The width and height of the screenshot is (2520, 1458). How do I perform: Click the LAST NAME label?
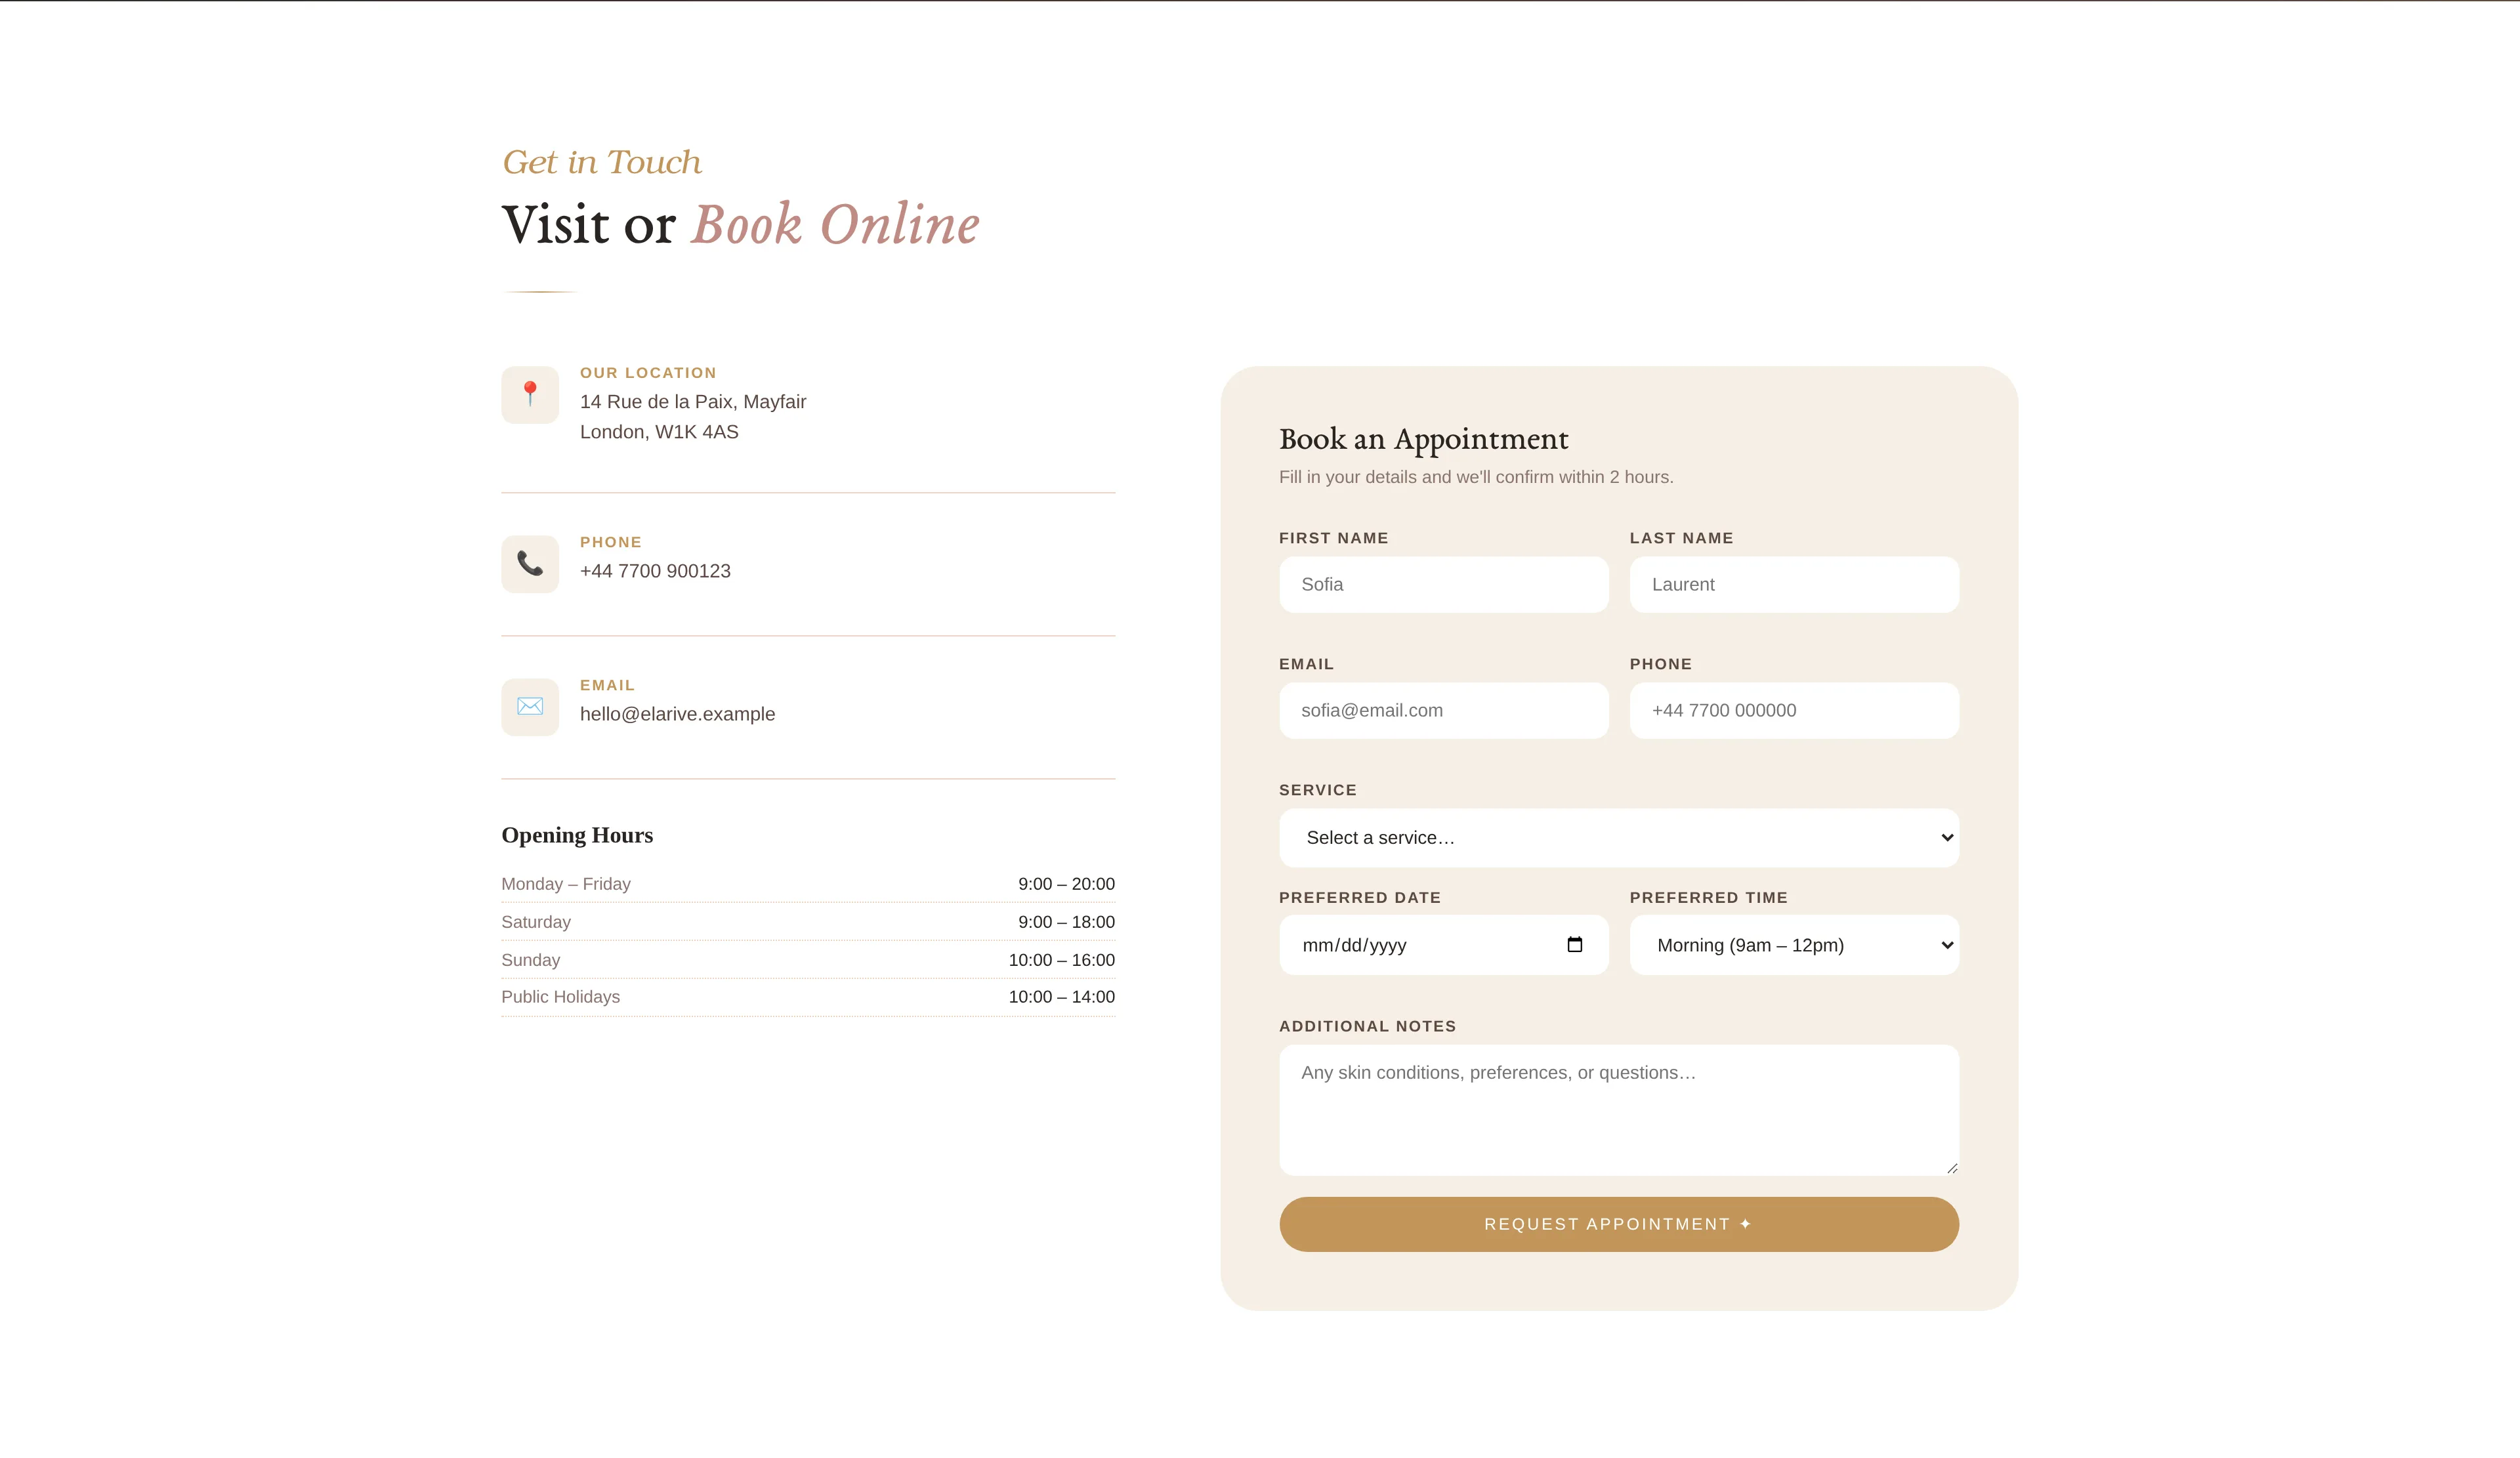pyautogui.click(x=1682, y=538)
